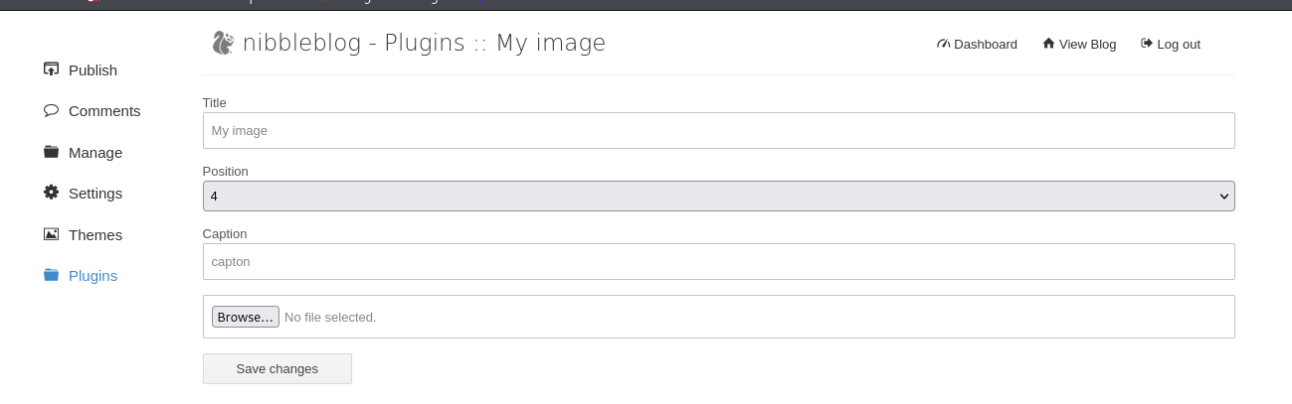Image resolution: width=1292 pixels, height=404 pixels.
Task: Expand Position select via its chevron arrow
Action: point(1224,197)
